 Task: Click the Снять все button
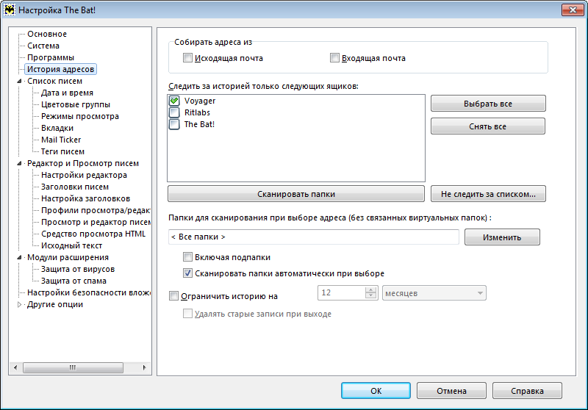pyautogui.click(x=488, y=126)
